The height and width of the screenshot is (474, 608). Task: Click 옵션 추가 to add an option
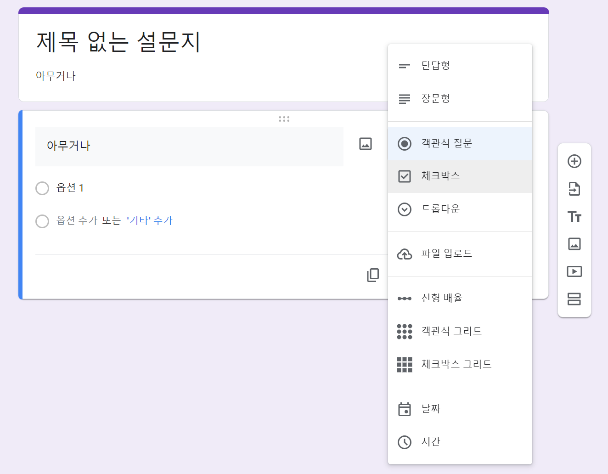click(77, 220)
